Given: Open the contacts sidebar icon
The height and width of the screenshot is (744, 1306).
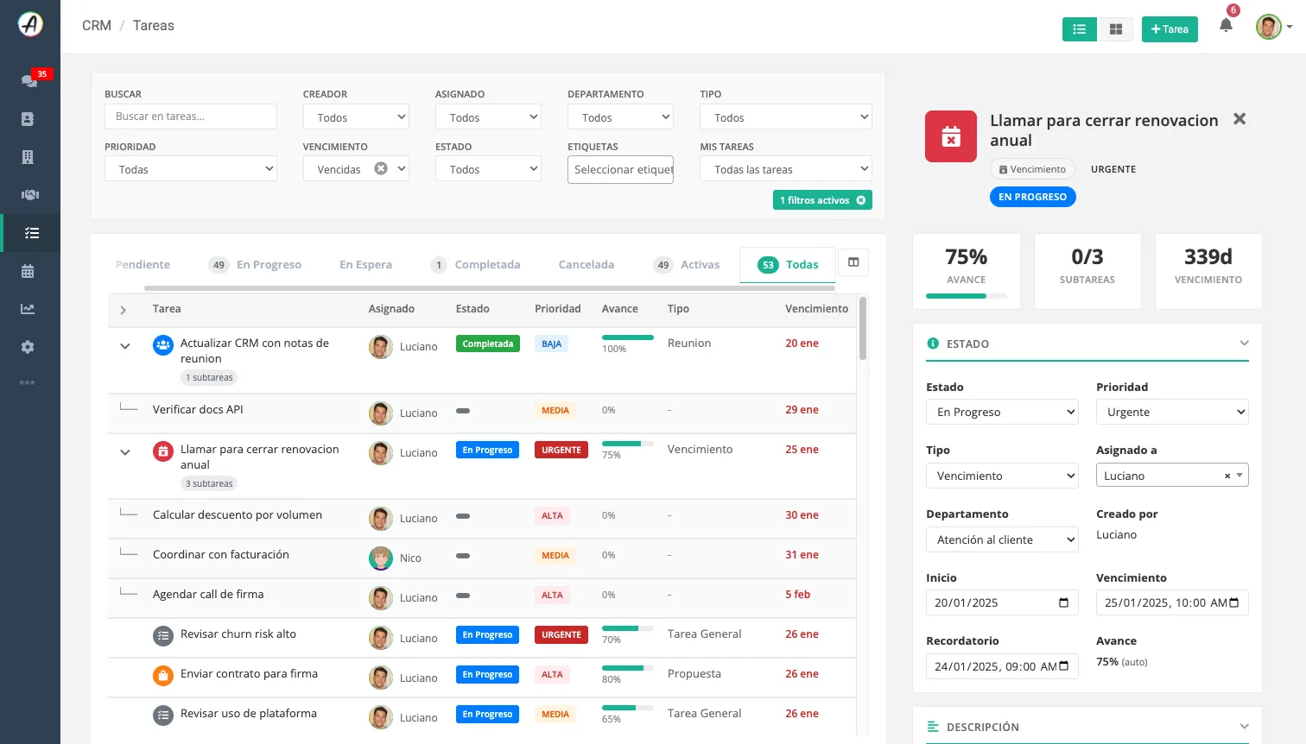Looking at the screenshot, I should 28,119.
